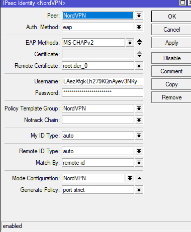The image size is (191, 232).
Task: Open the Notrack Chain dropdown arrow
Action: pos(139,120)
